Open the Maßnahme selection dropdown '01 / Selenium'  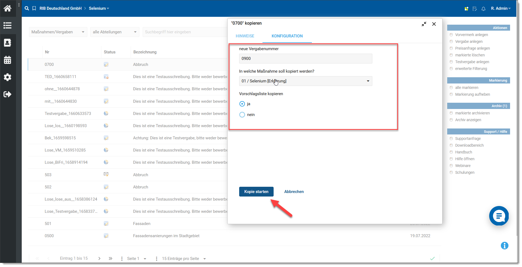[x=306, y=81]
